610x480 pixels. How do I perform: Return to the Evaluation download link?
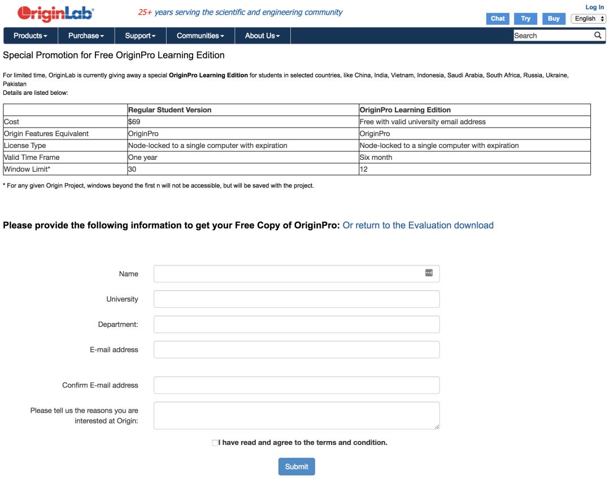[418, 225]
